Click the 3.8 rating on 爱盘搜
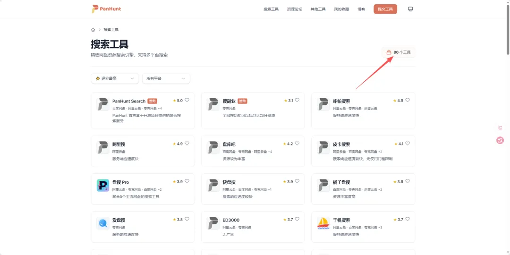510x255 pixels. [178, 220]
